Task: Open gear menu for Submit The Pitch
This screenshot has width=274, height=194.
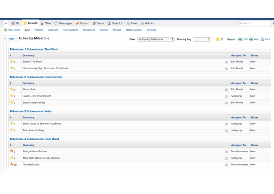Action: point(226,62)
